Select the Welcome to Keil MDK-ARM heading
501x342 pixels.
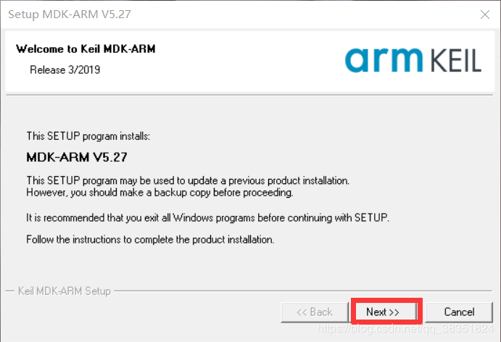(x=86, y=49)
